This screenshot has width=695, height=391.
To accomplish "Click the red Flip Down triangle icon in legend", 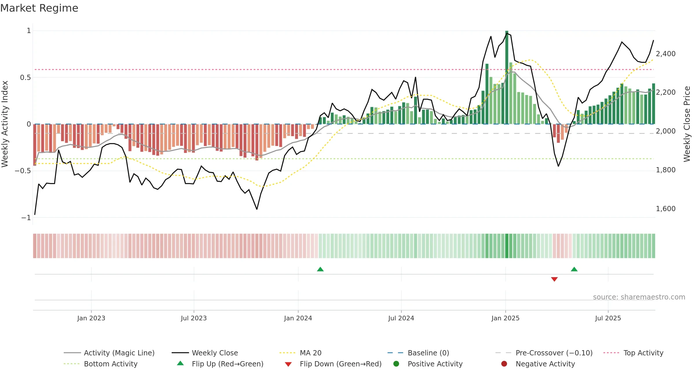I will coord(288,364).
